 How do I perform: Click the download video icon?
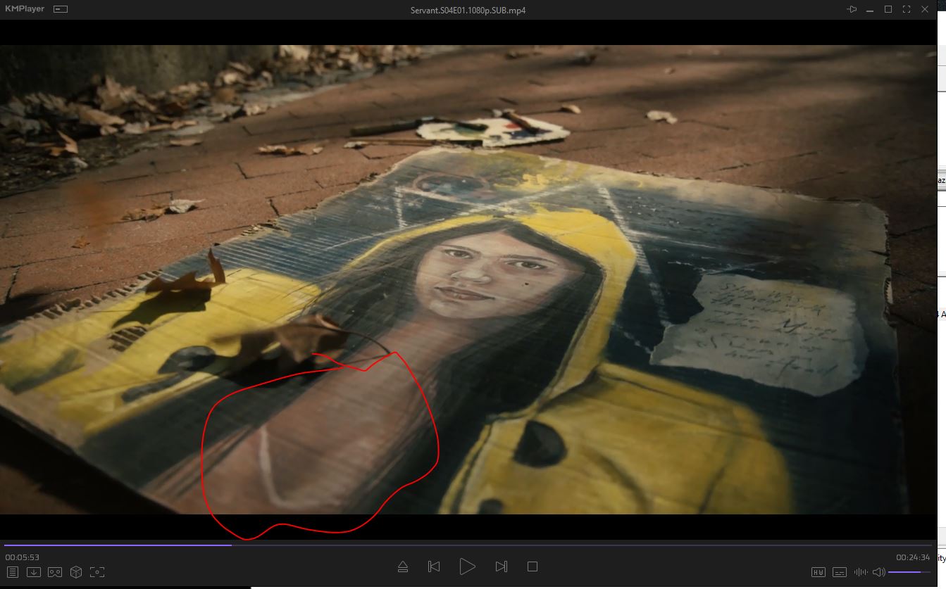[x=33, y=572]
